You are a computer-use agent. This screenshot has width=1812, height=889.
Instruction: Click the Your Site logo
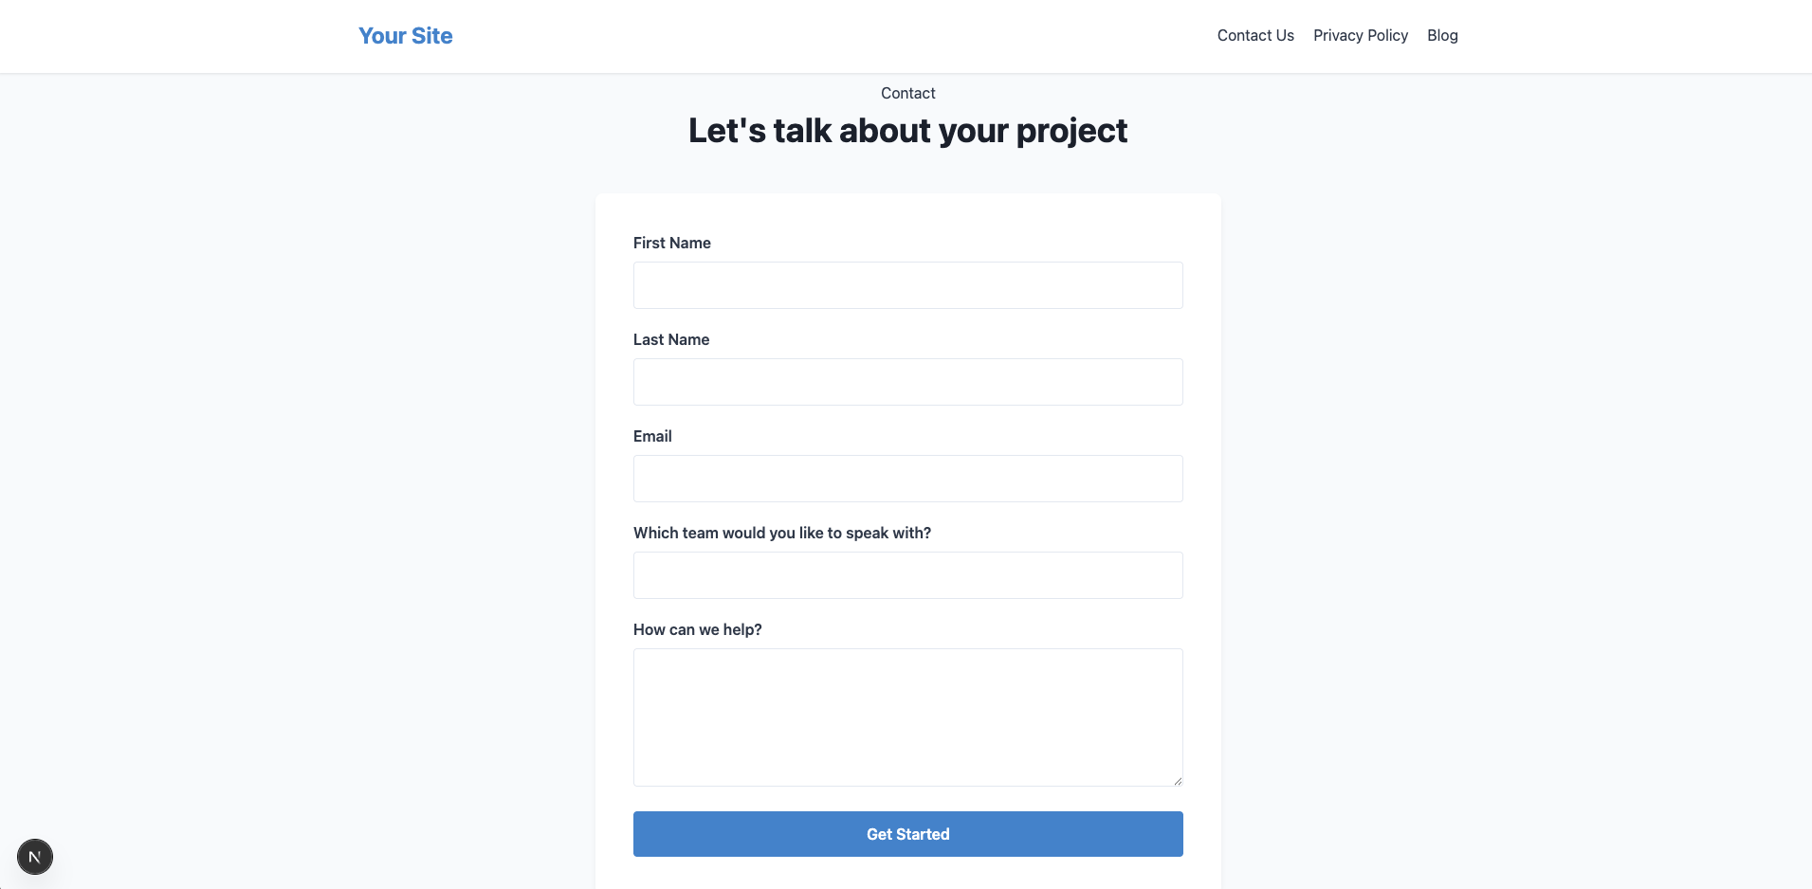[x=405, y=35]
